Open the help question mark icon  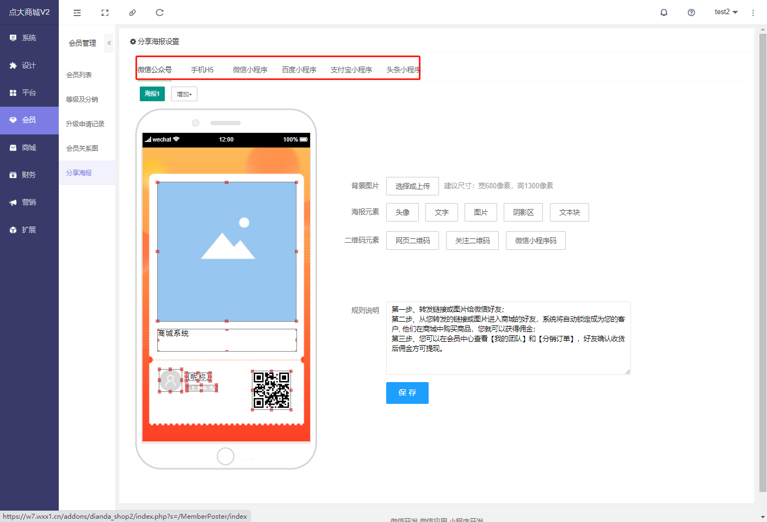point(691,13)
